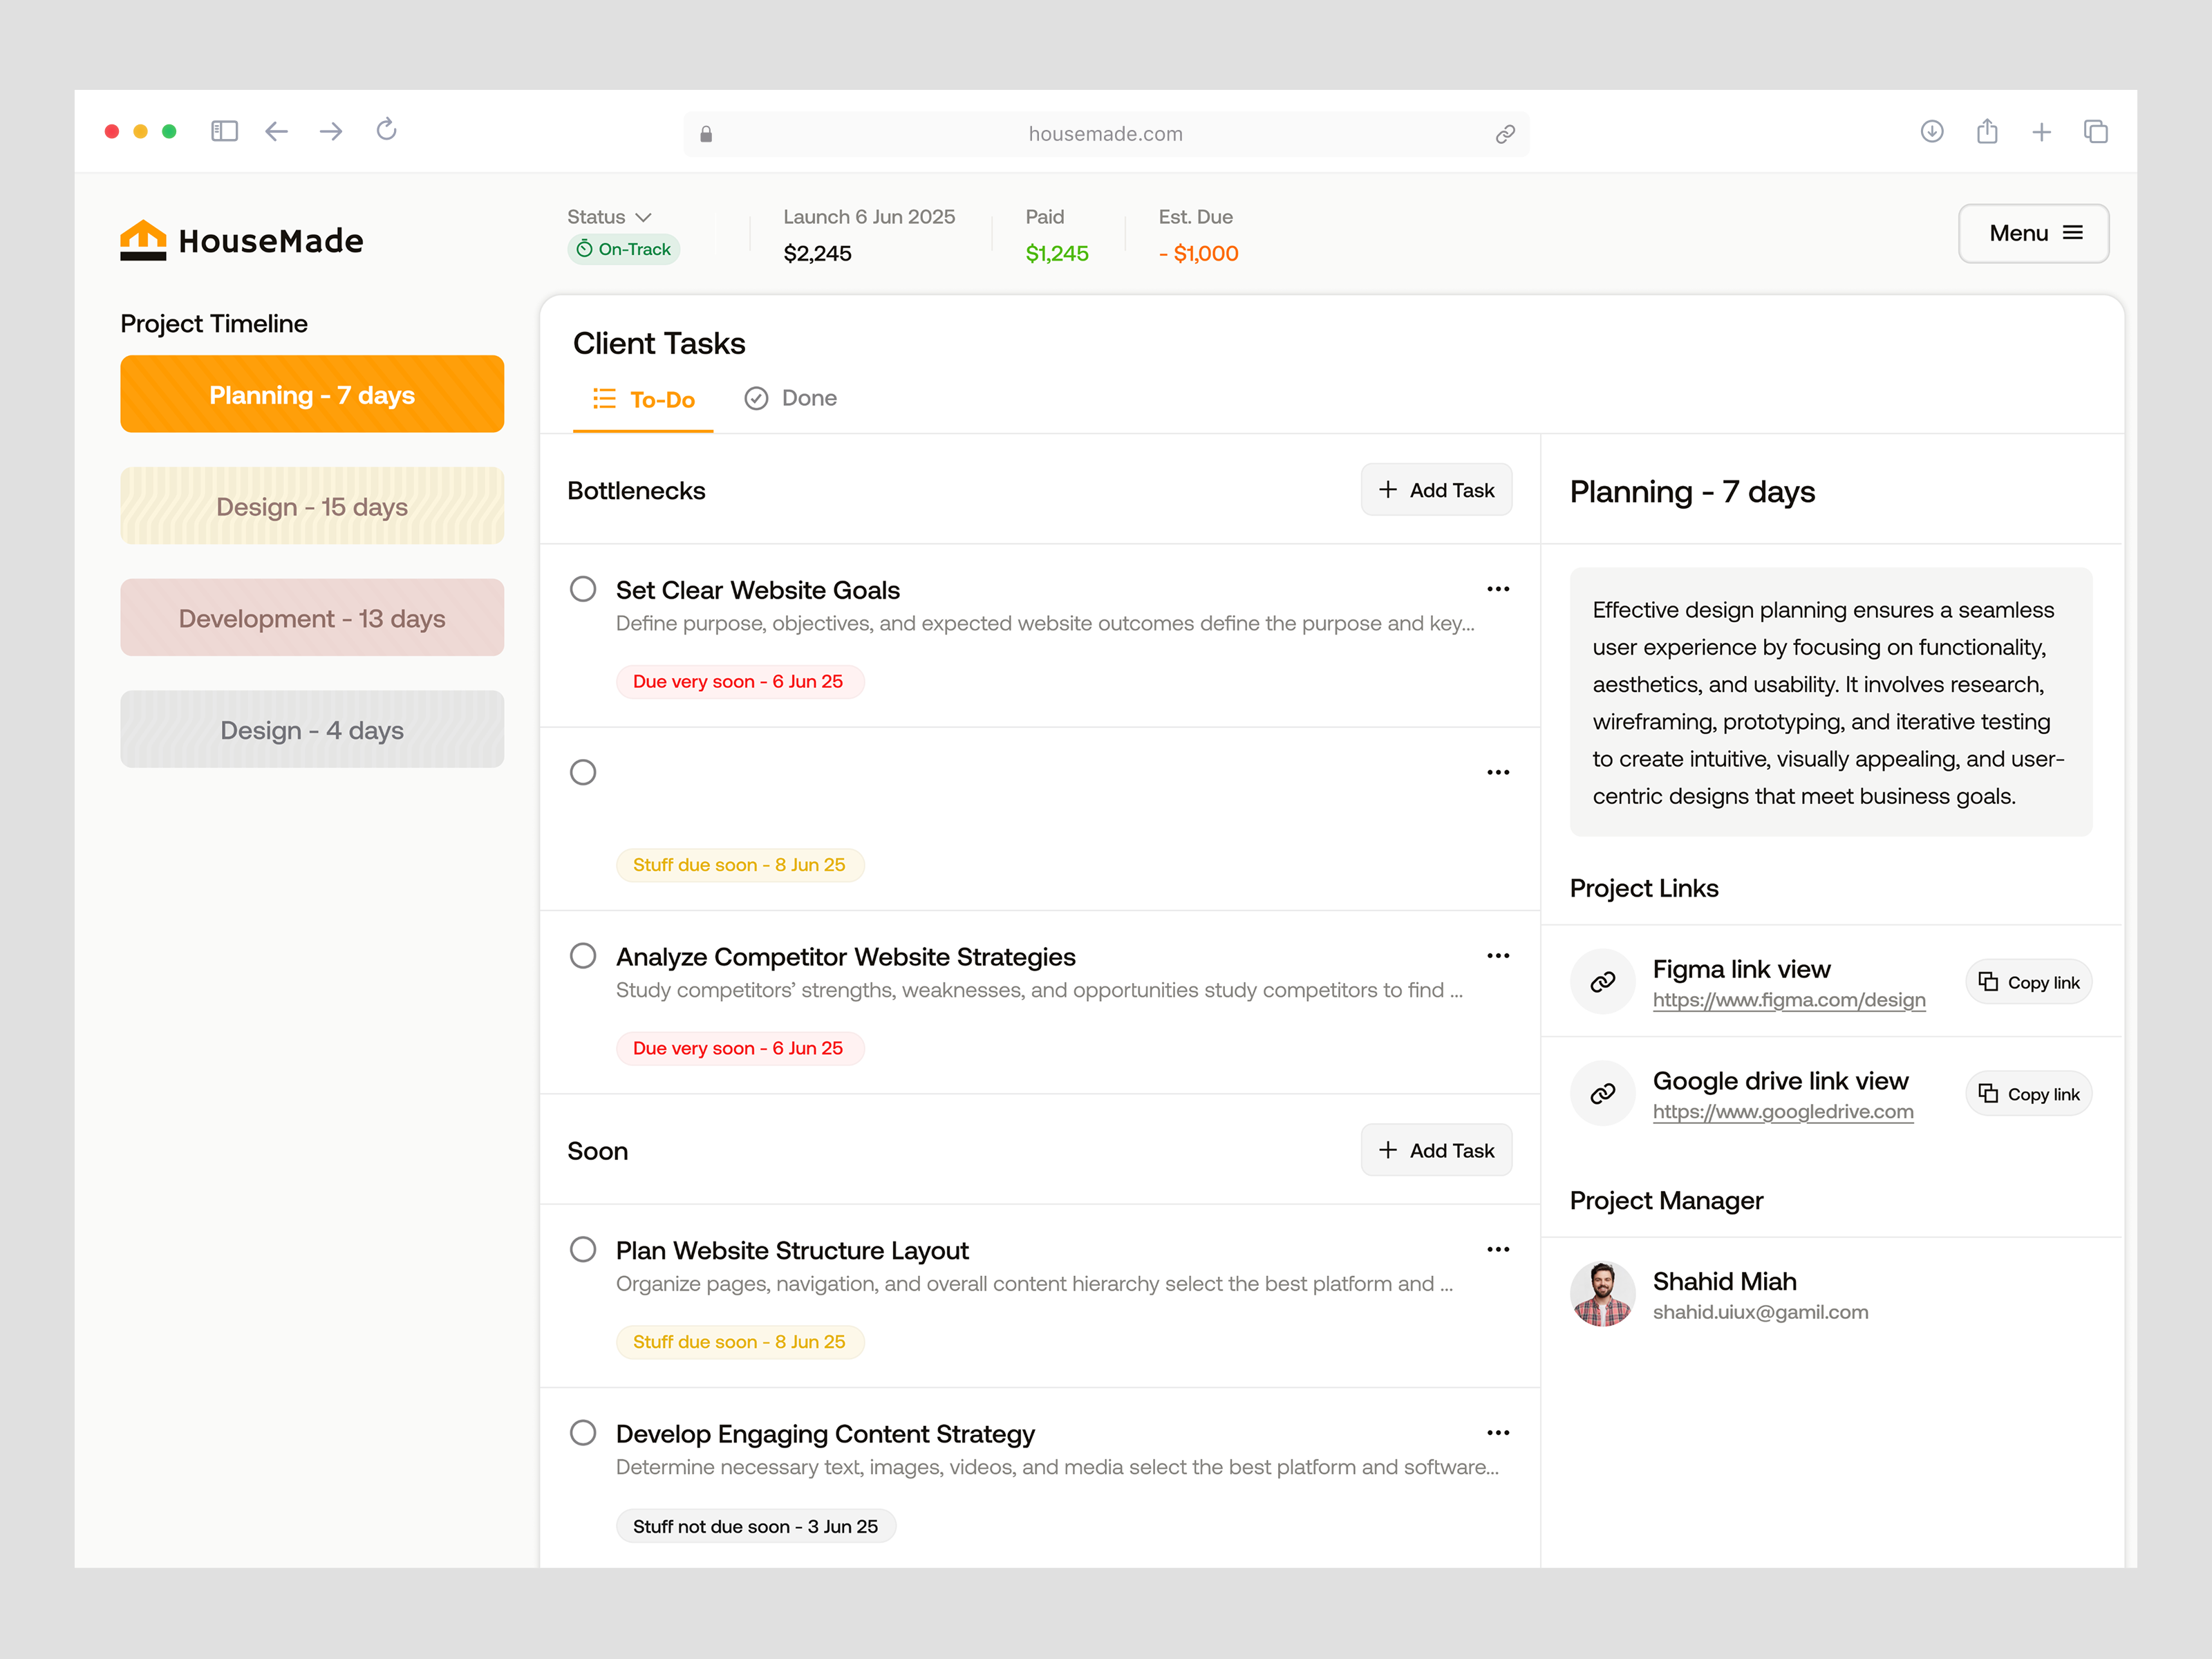Mark Set Clear Website Goals as complete

(583, 589)
